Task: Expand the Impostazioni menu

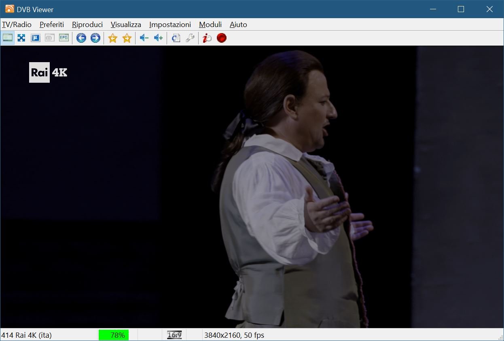Action: pos(170,25)
